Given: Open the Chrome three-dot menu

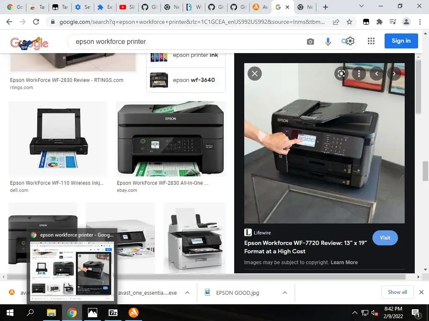Looking at the screenshot, I should (x=420, y=22).
